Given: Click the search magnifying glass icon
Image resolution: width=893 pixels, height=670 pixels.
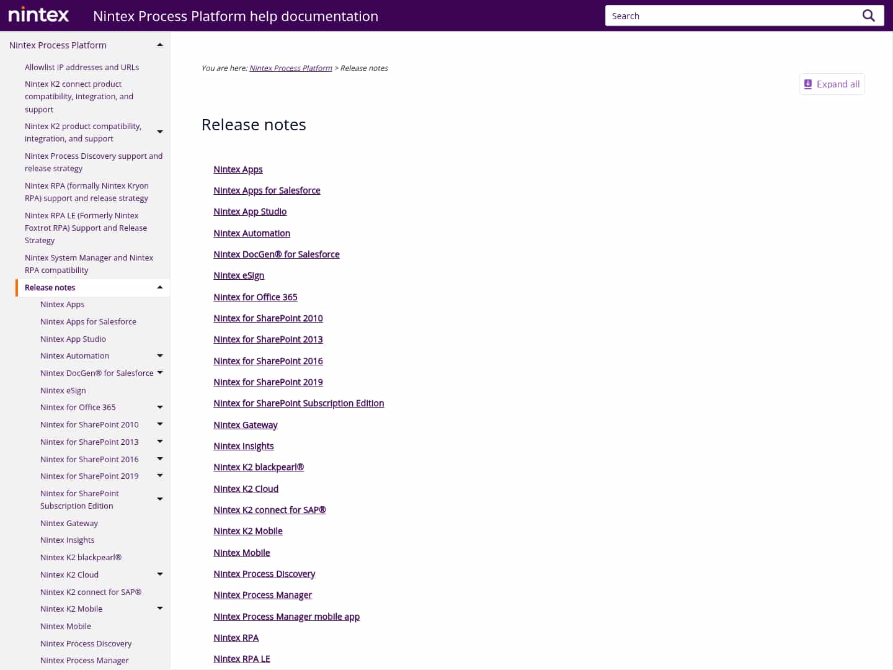Looking at the screenshot, I should click(868, 16).
